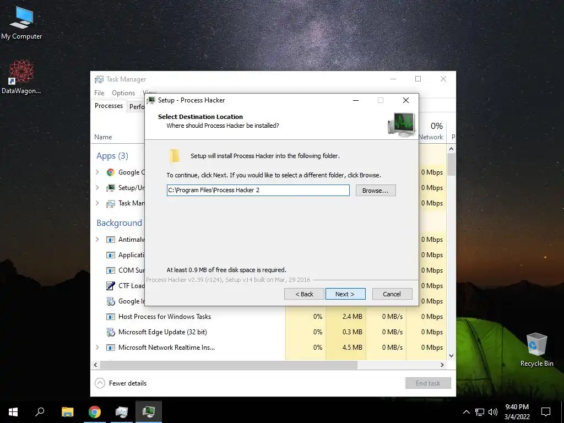Screen dimensions: 564x423
Task: Click the Task Manager process row icon
Action: (110, 204)
